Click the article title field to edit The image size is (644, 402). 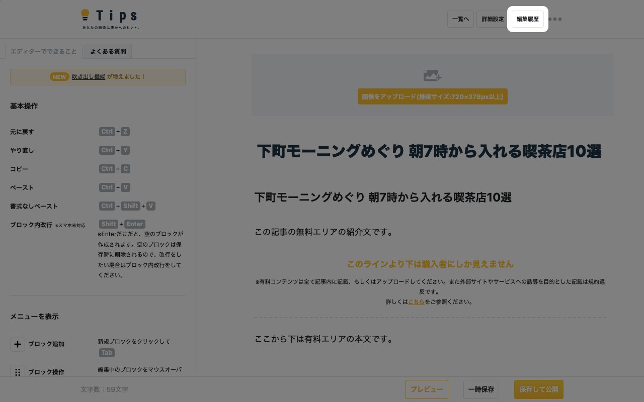pyautogui.click(x=429, y=151)
